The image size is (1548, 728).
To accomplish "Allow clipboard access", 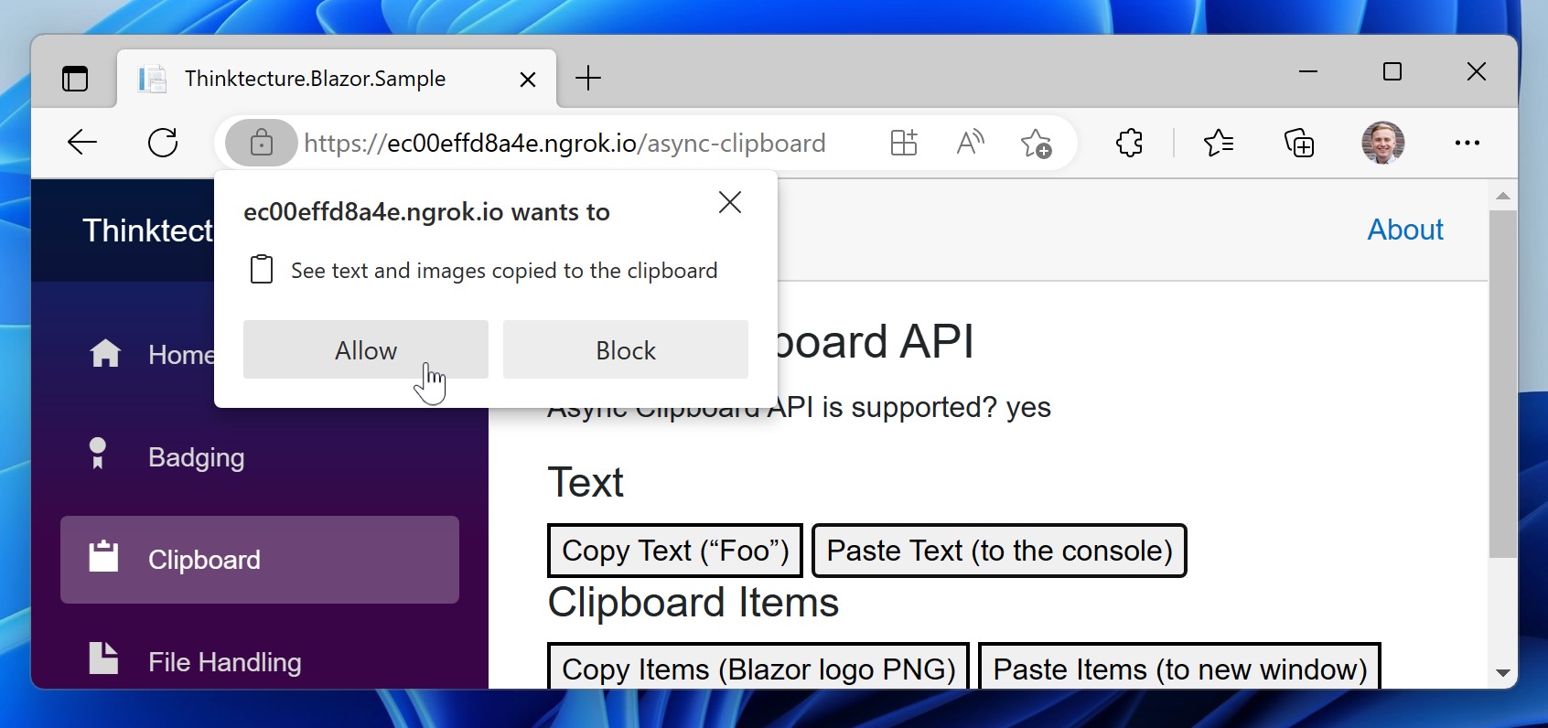I will pyautogui.click(x=366, y=349).
